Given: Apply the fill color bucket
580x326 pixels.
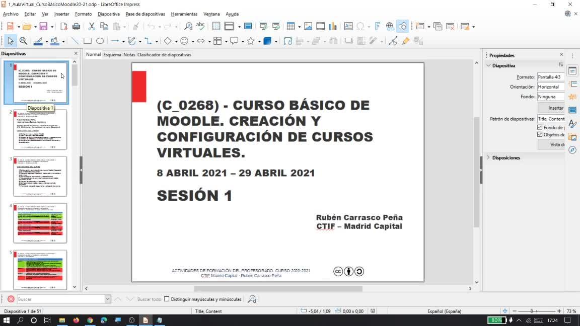Looking at the screenshot, I should 55,41.
